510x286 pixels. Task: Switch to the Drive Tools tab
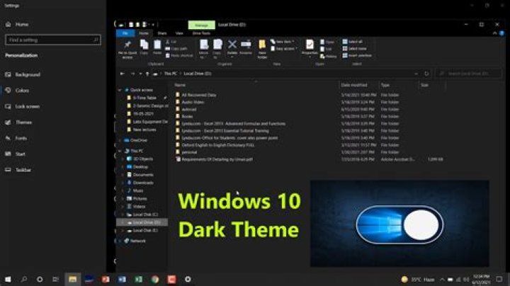tap(201, 33)
